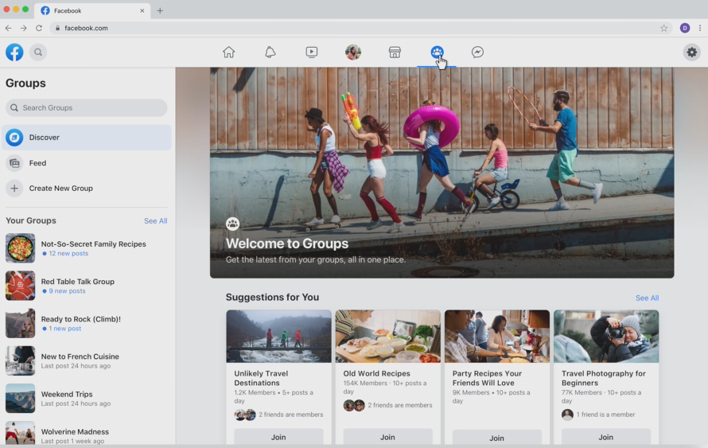Join Travel Photography for Beginners group
This screenshot has width=708, height=448.
605,437
